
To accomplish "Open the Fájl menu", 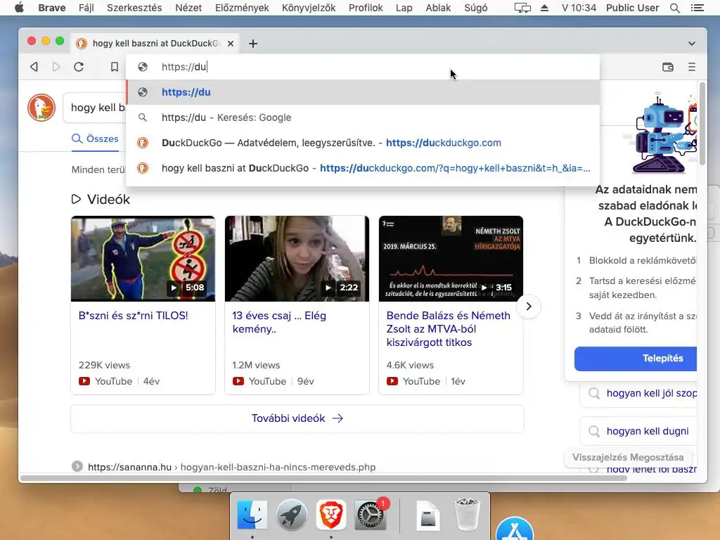I will [x=86, y=8].
